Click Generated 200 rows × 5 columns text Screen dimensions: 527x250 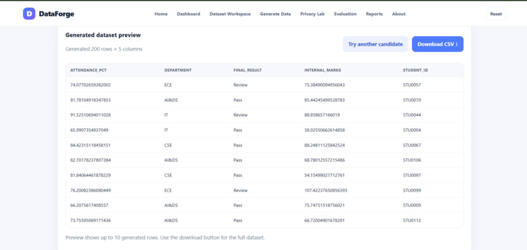(104, 49)
